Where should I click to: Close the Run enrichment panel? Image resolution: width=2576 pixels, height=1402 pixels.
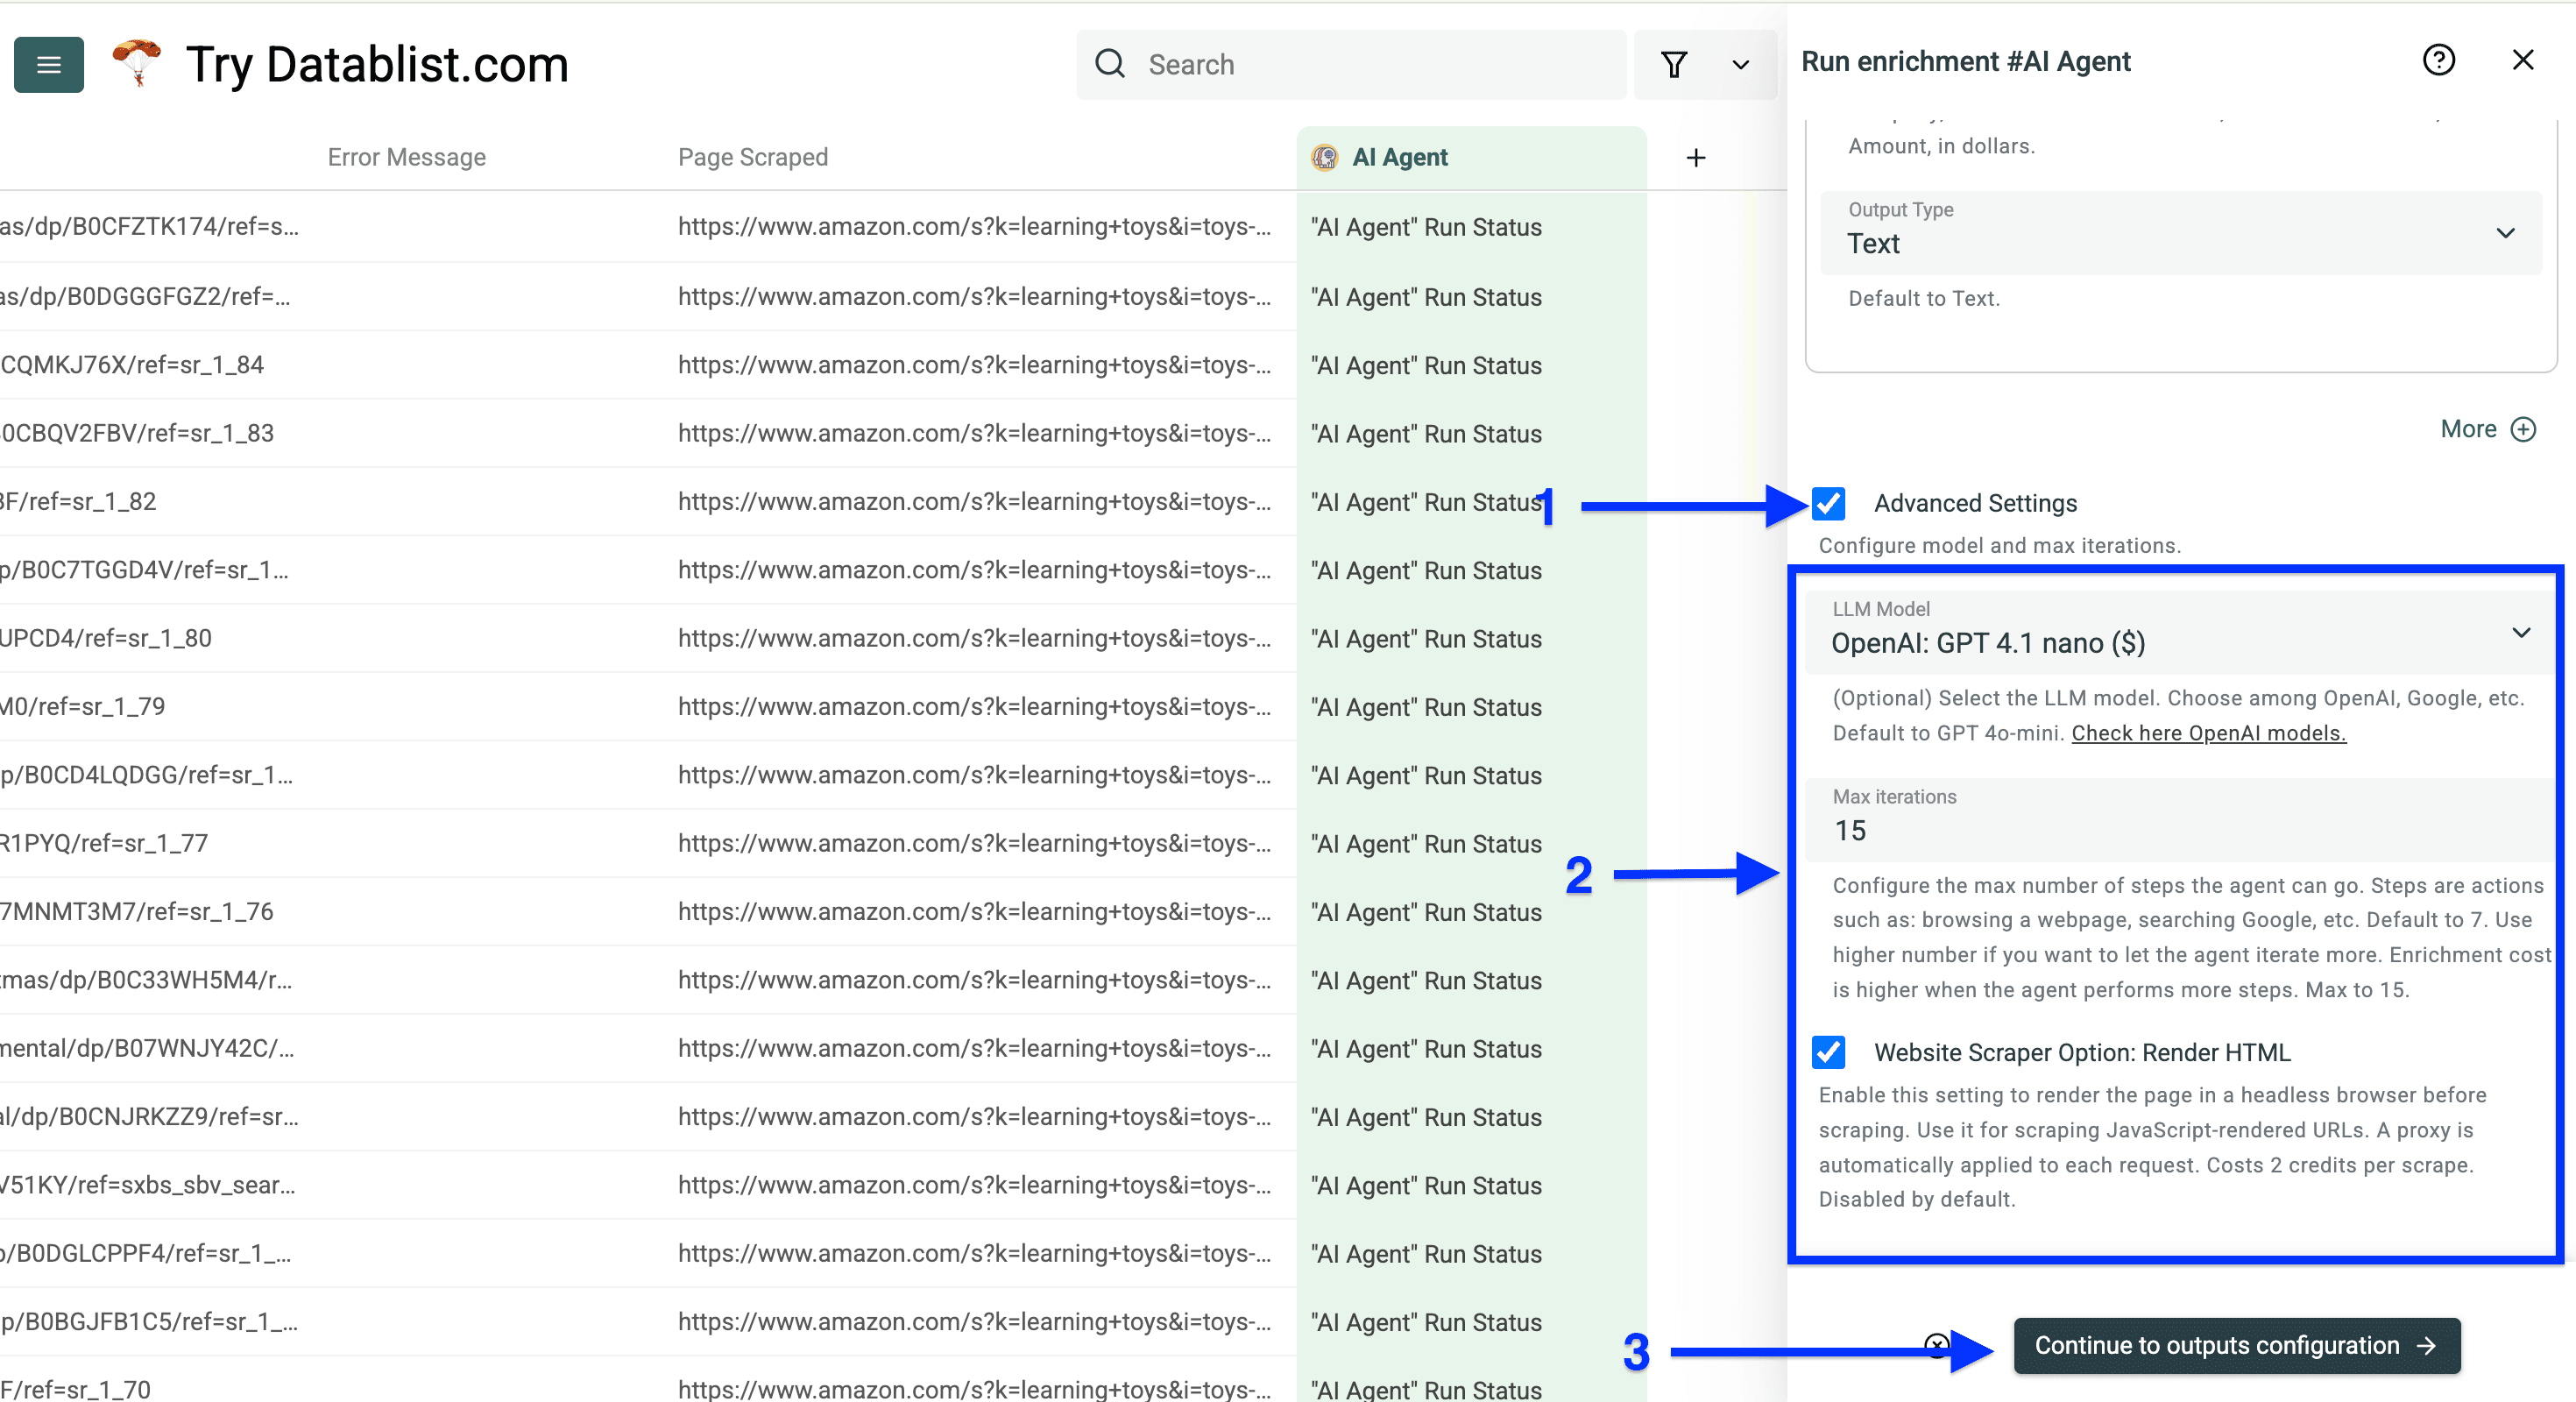pos(2523,59)
